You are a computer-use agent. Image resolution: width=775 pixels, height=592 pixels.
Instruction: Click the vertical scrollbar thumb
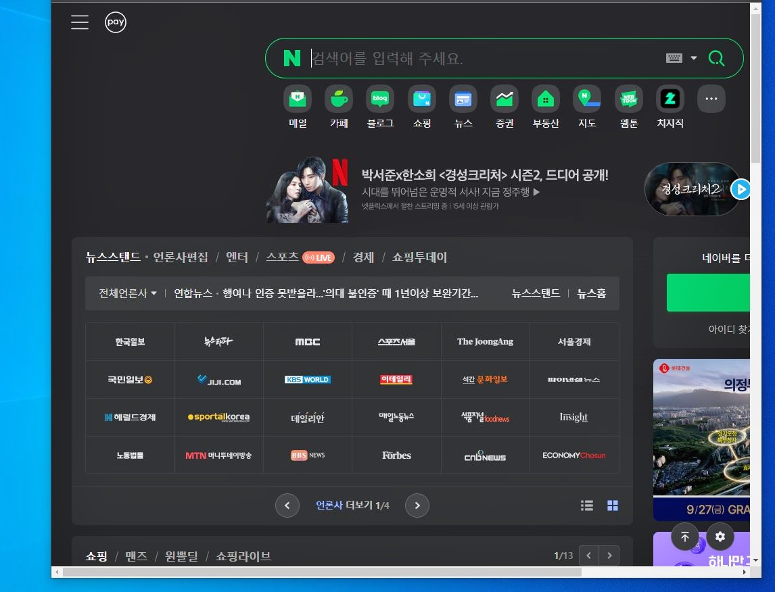tap(755, 89)
